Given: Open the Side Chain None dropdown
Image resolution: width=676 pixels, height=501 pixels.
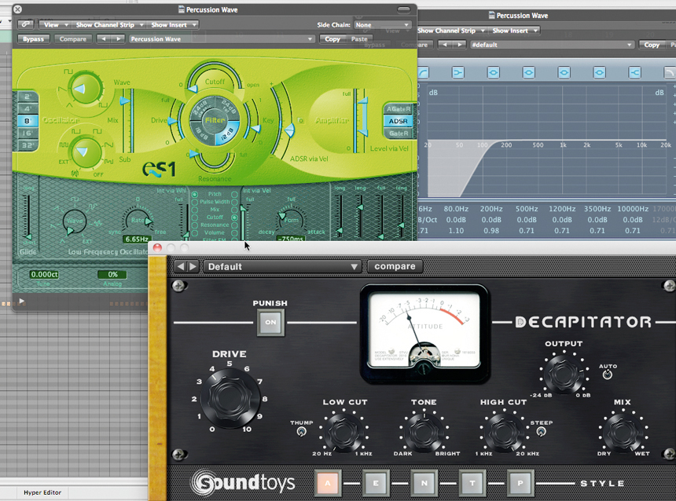Looking at the screenshot, I should click(382, 24).
